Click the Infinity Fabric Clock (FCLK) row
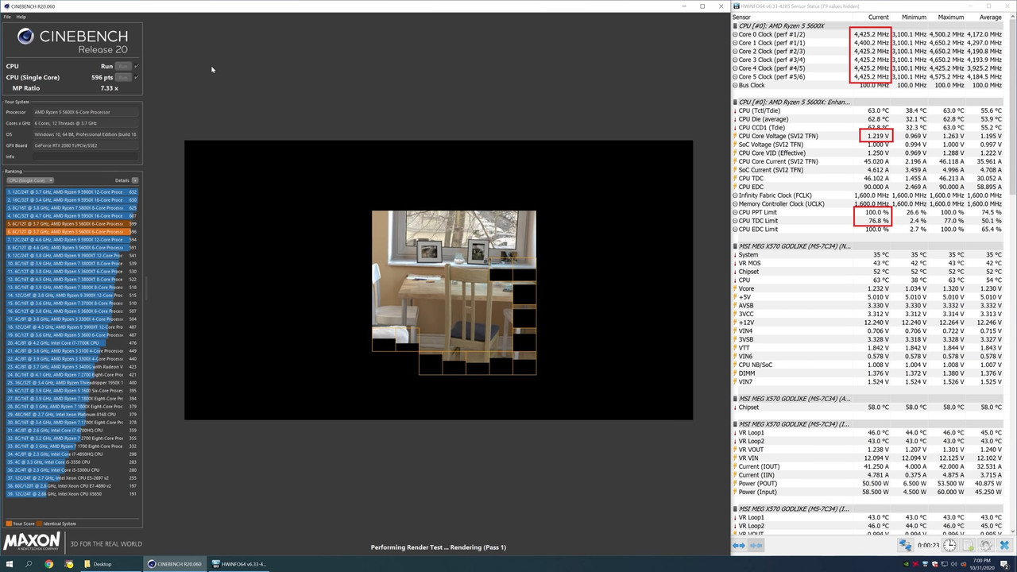 click(x=868, y=195)
